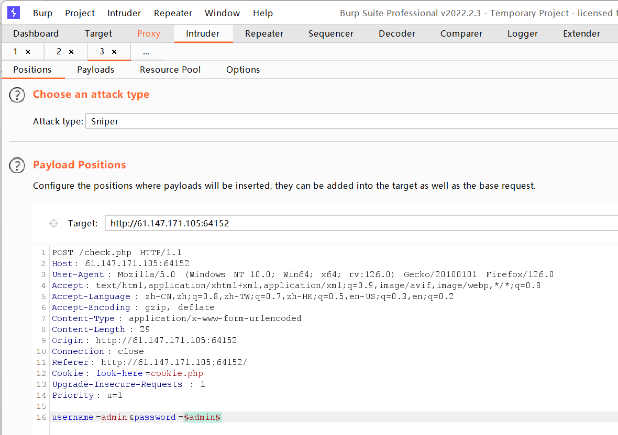Select Intruder attack tab 3
This screenshot has width=618, height=435.
[102, 52]
